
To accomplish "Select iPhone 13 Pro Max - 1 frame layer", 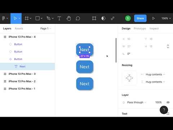I will (x=27, y=89).
